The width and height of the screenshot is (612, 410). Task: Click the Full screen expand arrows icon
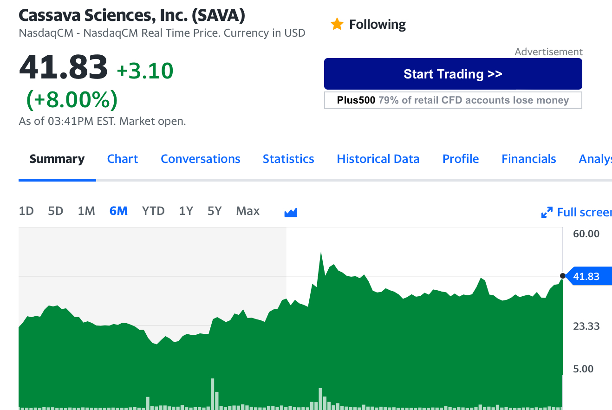[x=547, y=212]
